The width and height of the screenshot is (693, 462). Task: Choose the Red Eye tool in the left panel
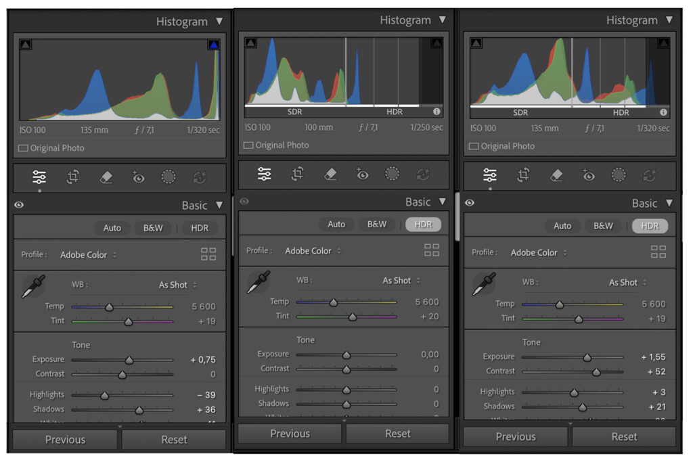pos(138,177)
